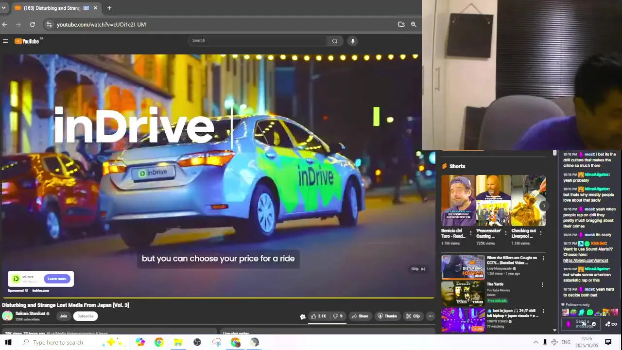The image size is (622, 350).
Task: Open a new browser tab
Action: click(x=109, y=8)
